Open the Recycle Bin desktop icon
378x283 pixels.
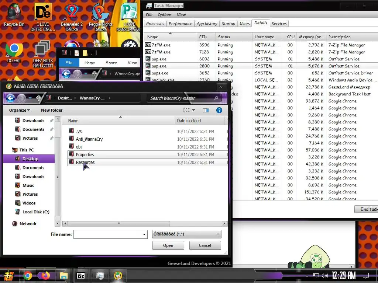click(14, 14)
